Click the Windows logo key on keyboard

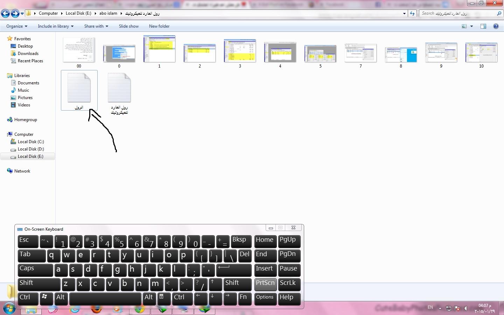(46, 299)
